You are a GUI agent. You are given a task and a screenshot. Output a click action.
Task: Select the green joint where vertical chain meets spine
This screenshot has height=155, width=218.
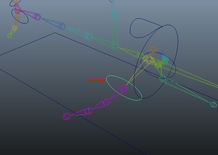tap(115, 46)
